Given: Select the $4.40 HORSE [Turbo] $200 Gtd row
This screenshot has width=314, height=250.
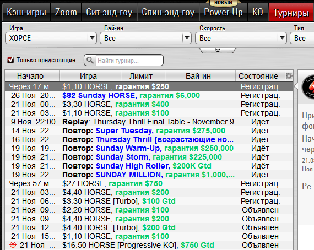Looking at the screenshot, I should pyautogui.click(x=149, y=227).
